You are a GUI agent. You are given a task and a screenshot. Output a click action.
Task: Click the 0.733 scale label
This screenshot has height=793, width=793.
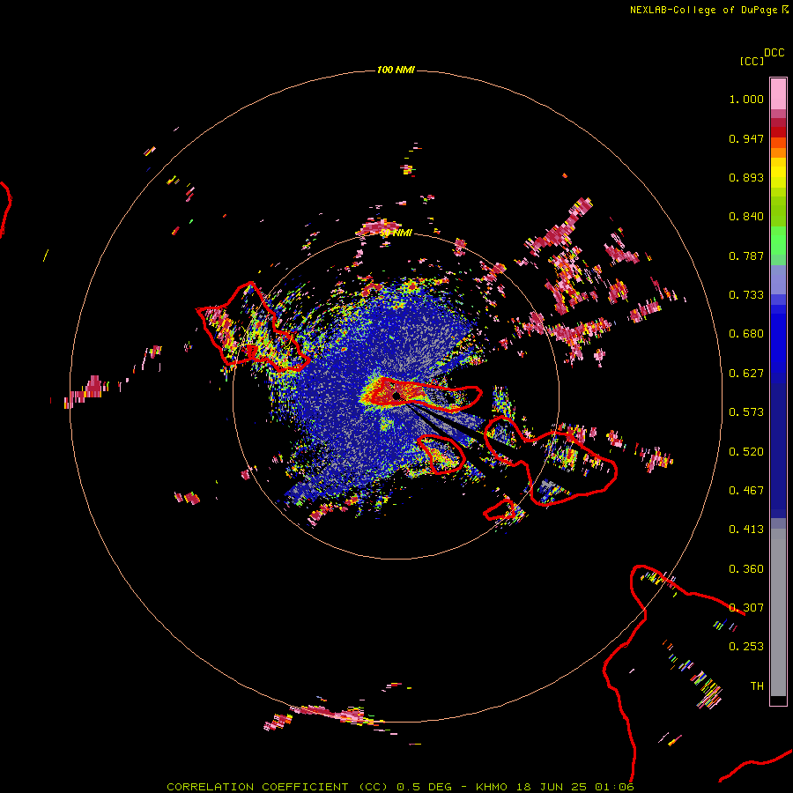tap(746, 295)
